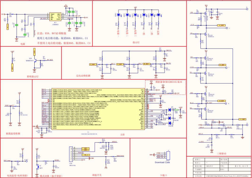Viewport: 252px width, 178px height.
Task: Select the 反电动势检测 section title
Action: point(83,76)
